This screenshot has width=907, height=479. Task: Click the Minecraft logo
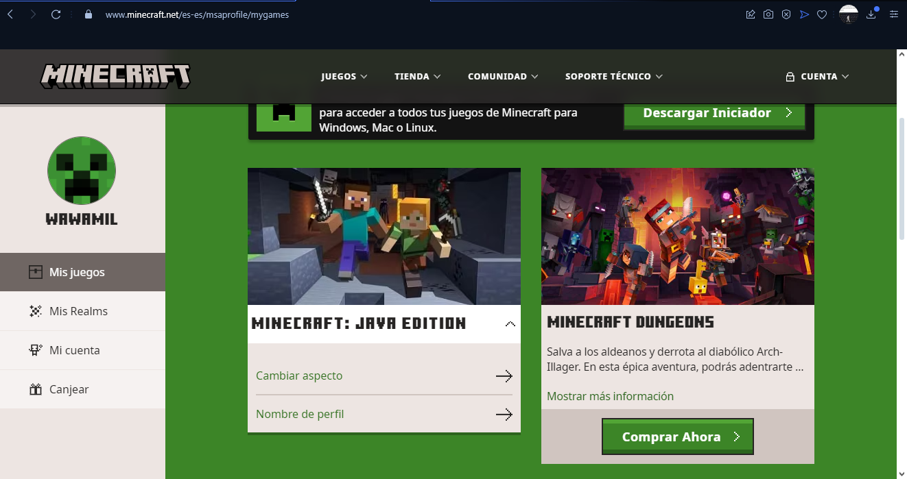(x=115, y=76)
